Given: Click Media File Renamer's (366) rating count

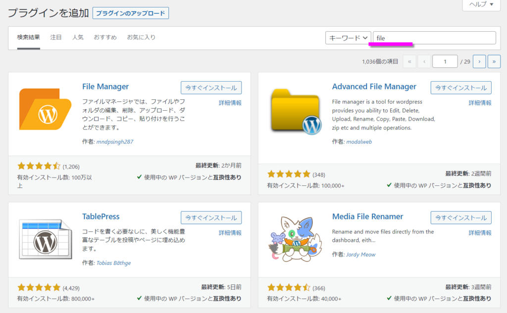Looking at the screenshot, I should tap(319, 288).
